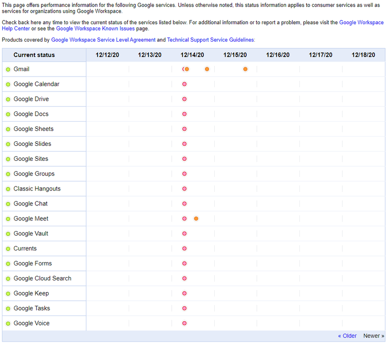Click the Google Tasks service name
The height and width of the screenshot is (343, 387).
tap(32, 309)
